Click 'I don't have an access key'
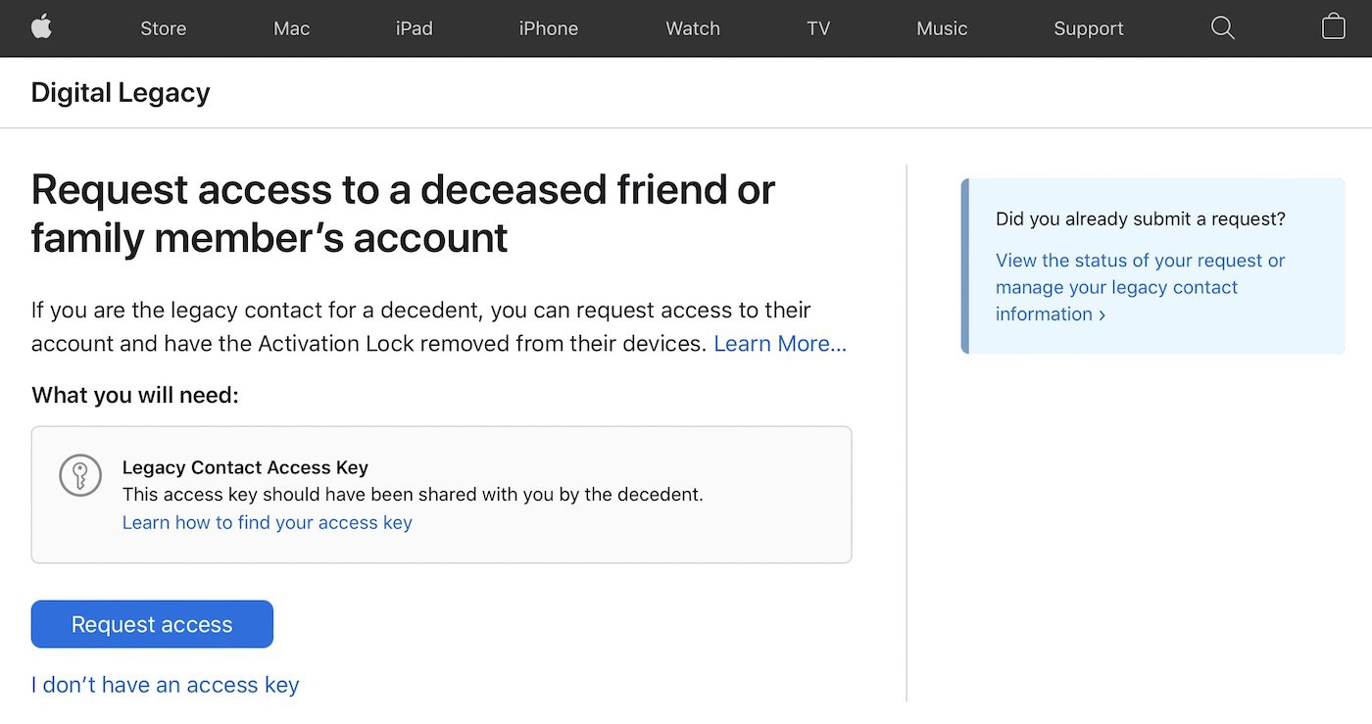This screenshot has width=1372, height=724. coord(165,685)
